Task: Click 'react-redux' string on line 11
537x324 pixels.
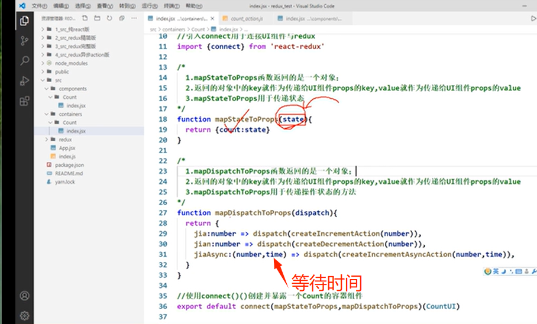Action: 297,47
